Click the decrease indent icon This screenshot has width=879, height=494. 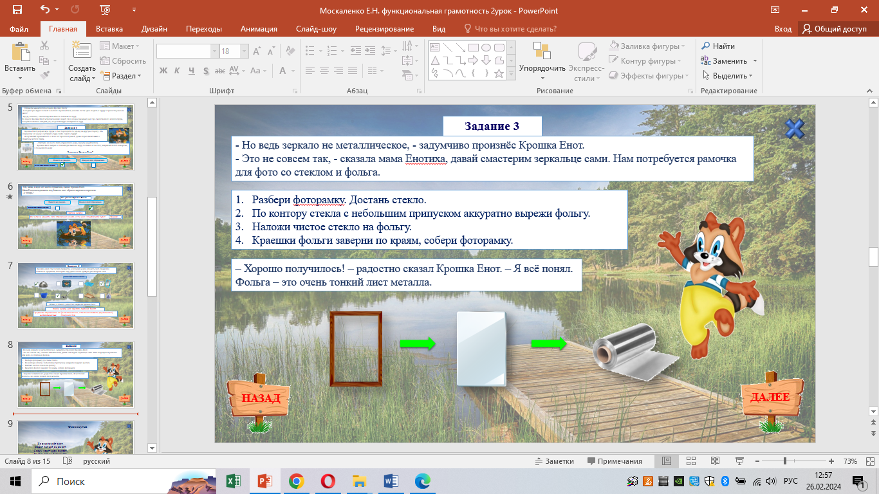(357, 51)
